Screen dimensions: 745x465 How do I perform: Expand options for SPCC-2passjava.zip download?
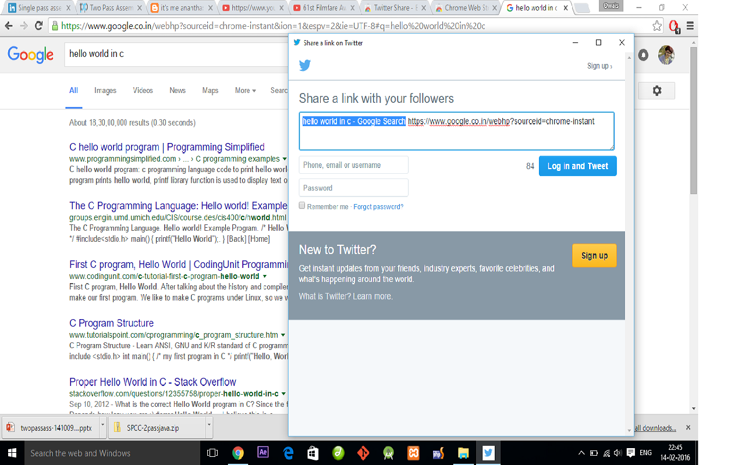(x=209, y=426)
